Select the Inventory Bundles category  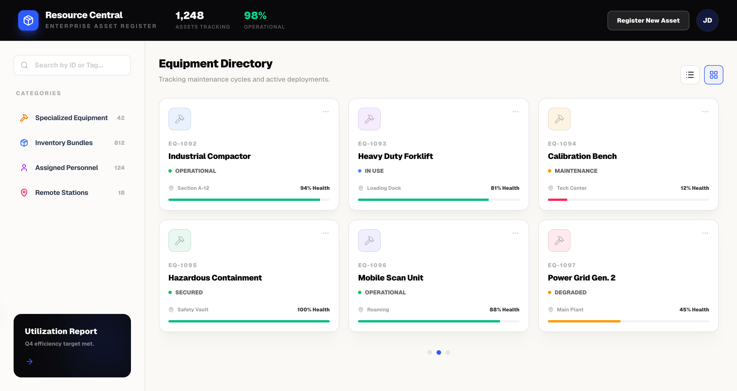tap(63, 143)
